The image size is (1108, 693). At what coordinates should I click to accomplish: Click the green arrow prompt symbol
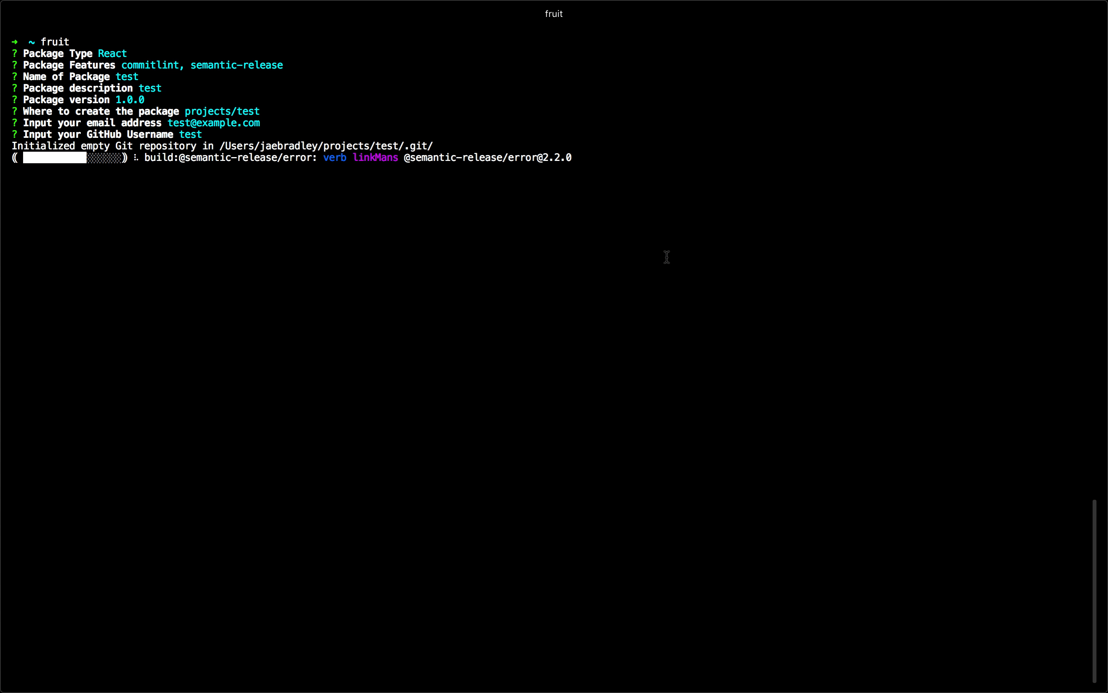pos(15,42)
